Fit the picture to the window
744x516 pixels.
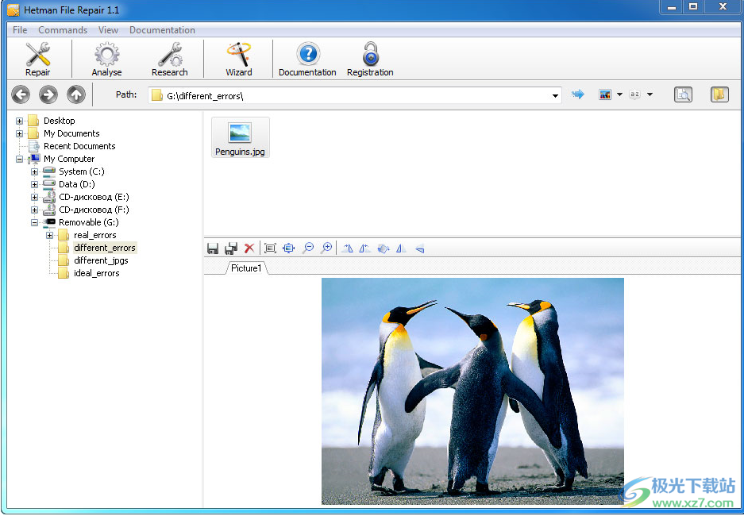288,248
